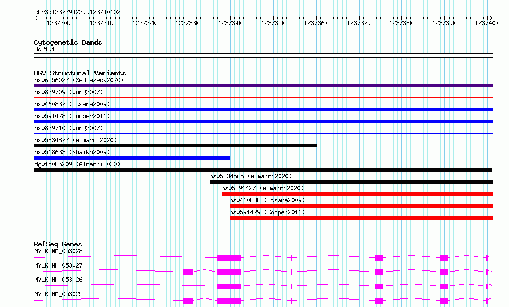Click the red nsv591429 variant bar
This screenshot has width=509, height=307.
coord(361,218)
